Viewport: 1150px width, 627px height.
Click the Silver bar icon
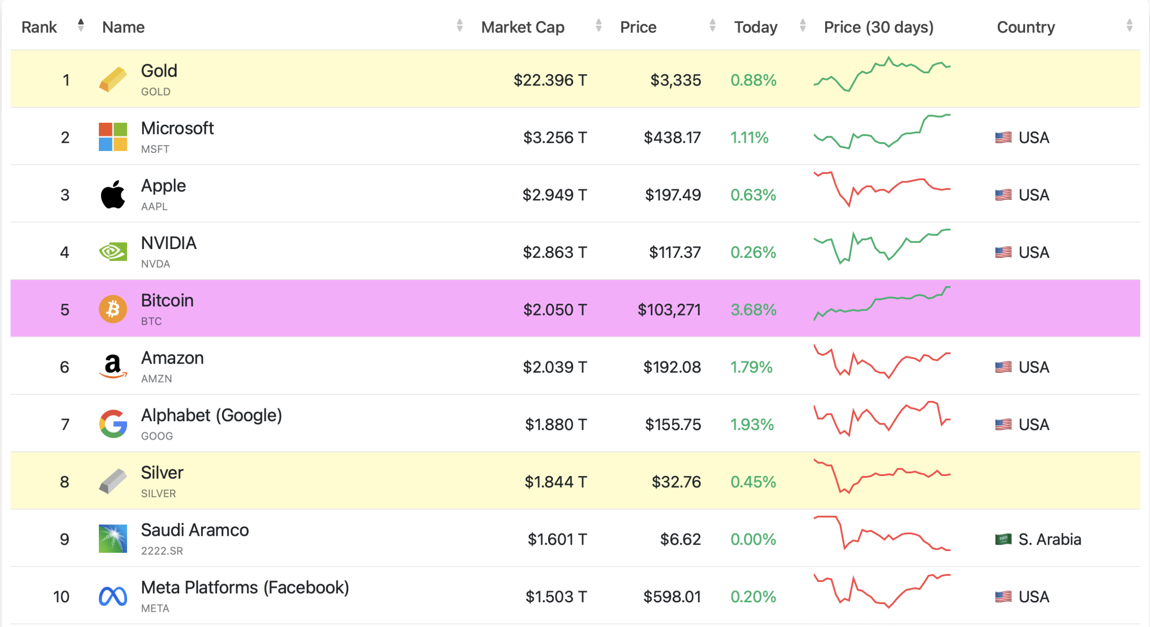tap(113, 481)
